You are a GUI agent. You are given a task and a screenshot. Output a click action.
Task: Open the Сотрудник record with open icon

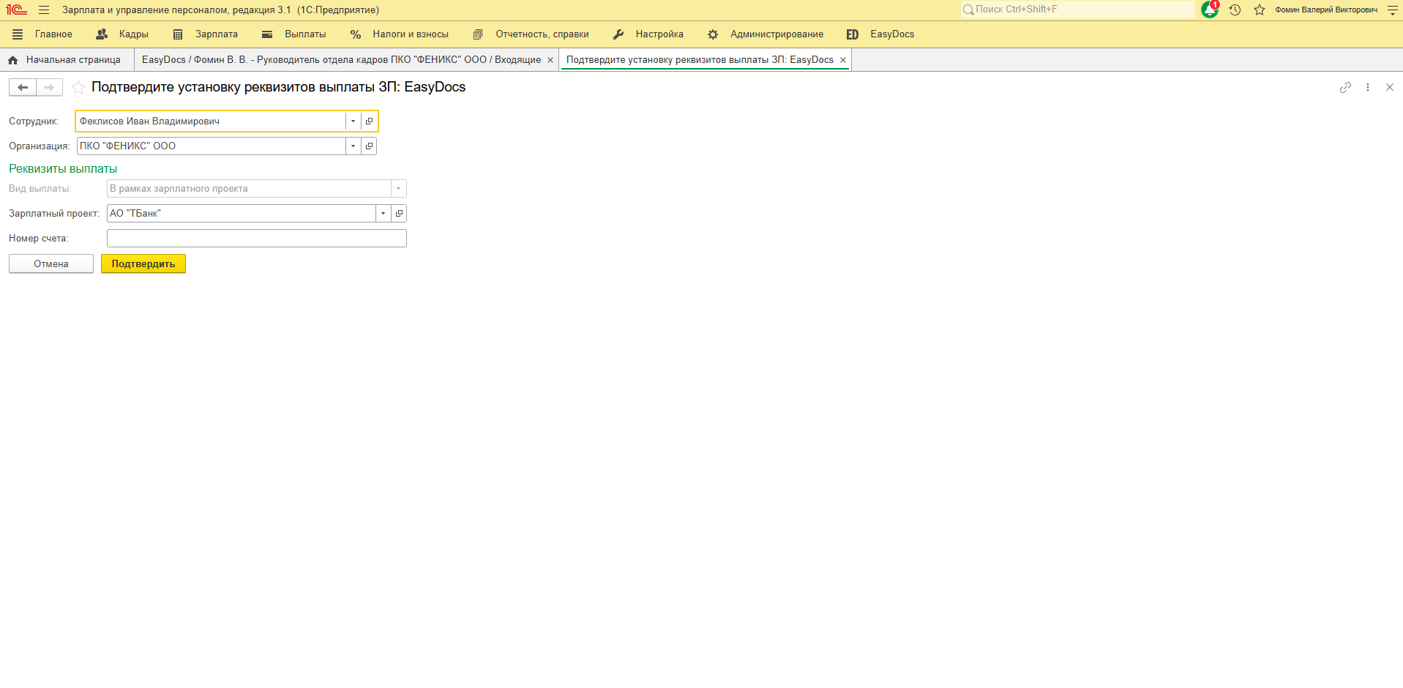tap(370, 121)
